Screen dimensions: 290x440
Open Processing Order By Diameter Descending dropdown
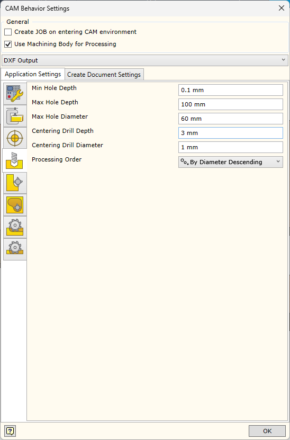coord(231,162)
